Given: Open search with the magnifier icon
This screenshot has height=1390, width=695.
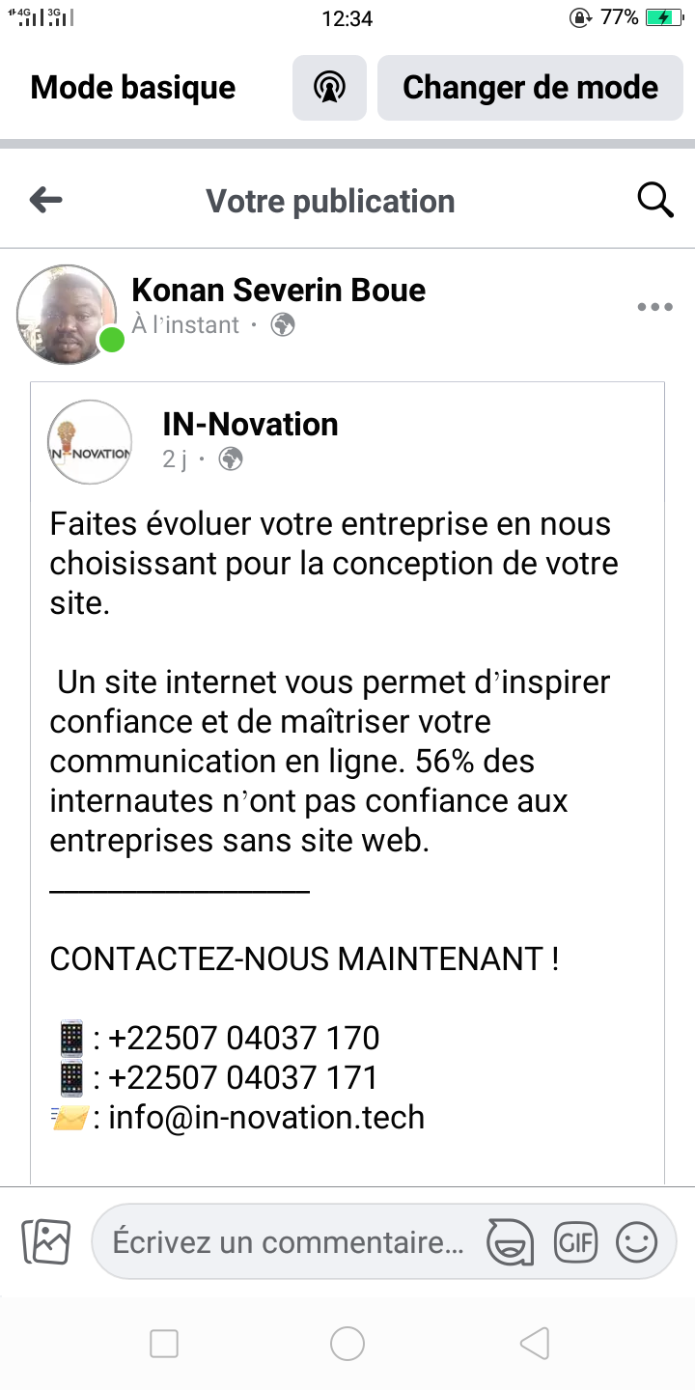Looking at the screenshot, I should [x=655, y=201].
